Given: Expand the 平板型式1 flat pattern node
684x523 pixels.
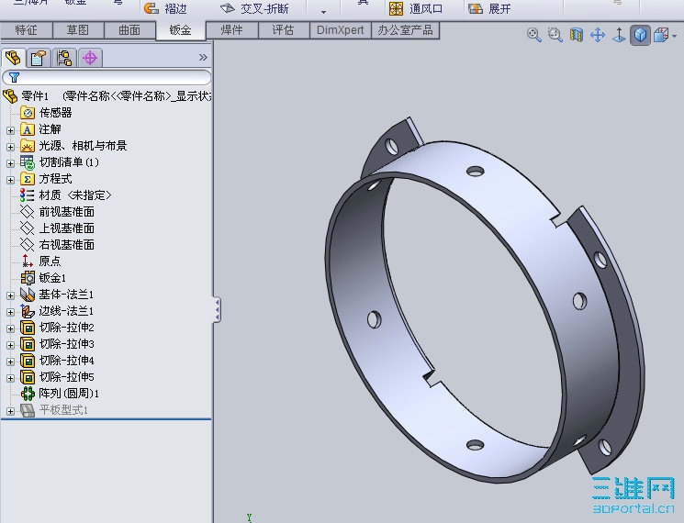Looking at the screenshot, I should click(10, 411).
